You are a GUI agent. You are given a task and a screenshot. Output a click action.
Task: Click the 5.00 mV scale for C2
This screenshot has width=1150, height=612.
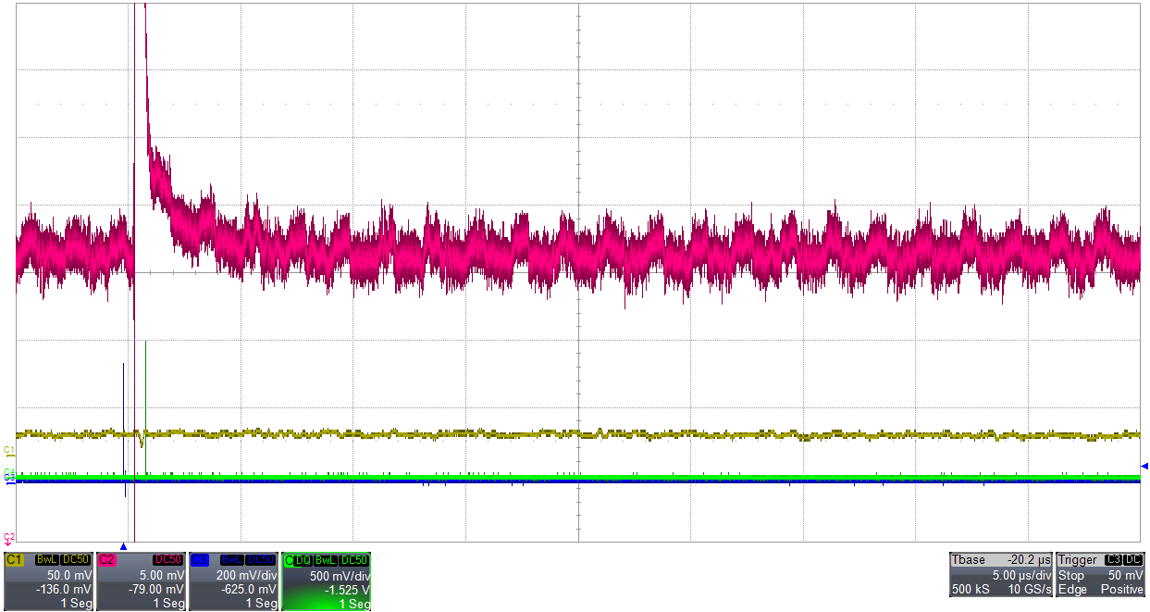point(163,575)
